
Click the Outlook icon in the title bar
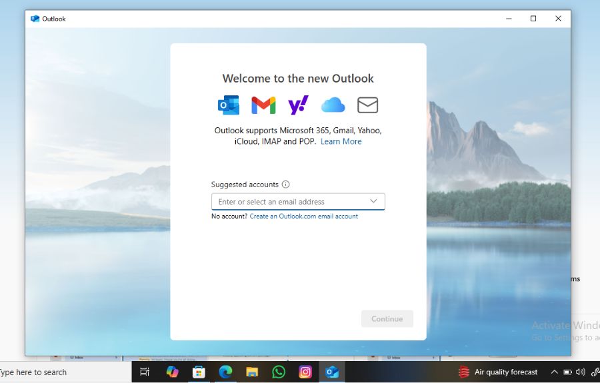coord(35,19)
